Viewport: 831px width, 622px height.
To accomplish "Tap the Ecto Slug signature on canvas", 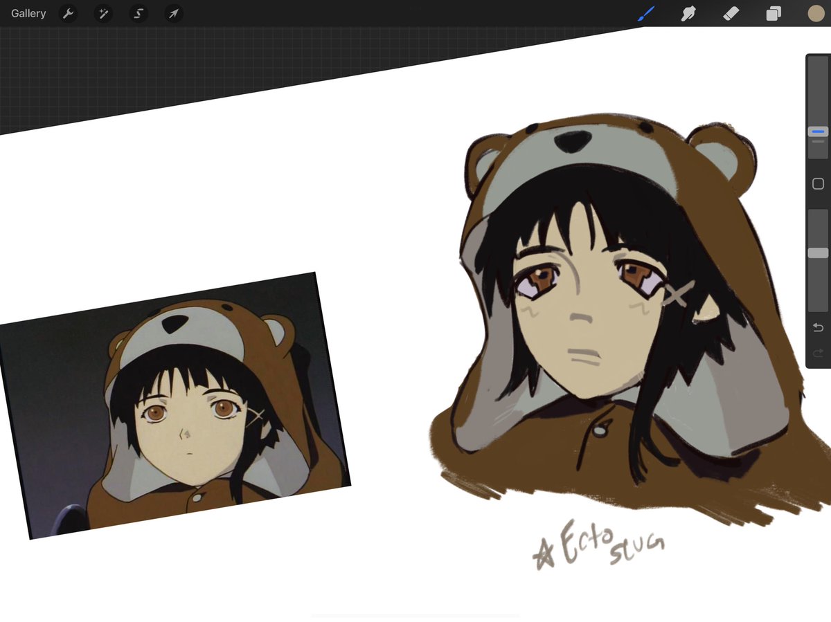I will point(599,545).
